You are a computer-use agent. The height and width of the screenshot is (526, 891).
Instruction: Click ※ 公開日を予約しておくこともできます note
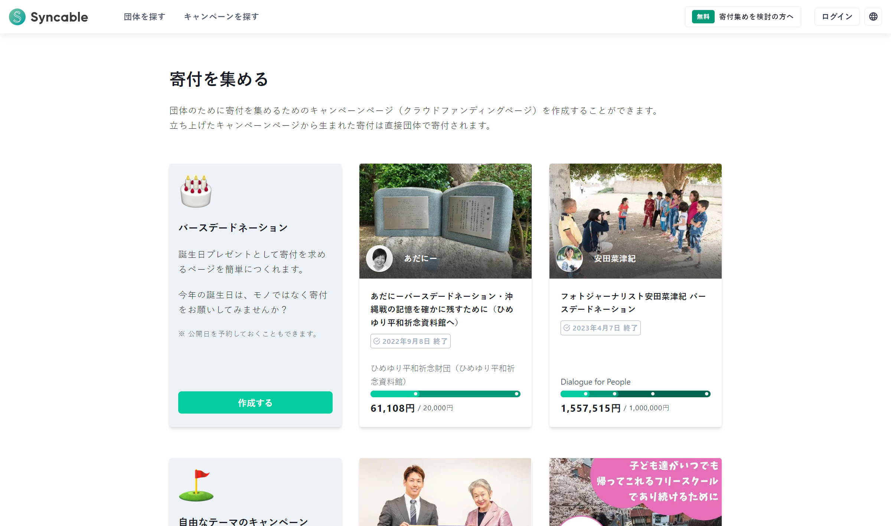[x=249, y=334]
